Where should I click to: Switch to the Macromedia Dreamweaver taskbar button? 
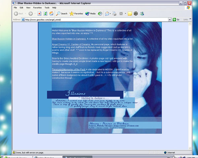pyautogui.click(x=18, y=157)
